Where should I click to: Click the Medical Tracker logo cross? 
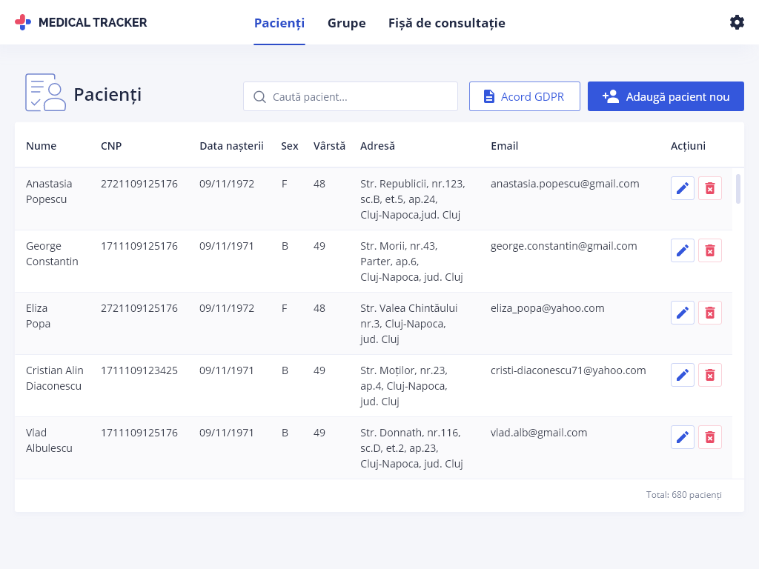[23, 22]
